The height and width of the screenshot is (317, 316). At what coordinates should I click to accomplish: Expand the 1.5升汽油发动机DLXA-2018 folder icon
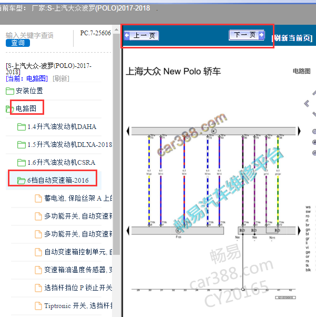pyautogui.click(x=22, y=145)
